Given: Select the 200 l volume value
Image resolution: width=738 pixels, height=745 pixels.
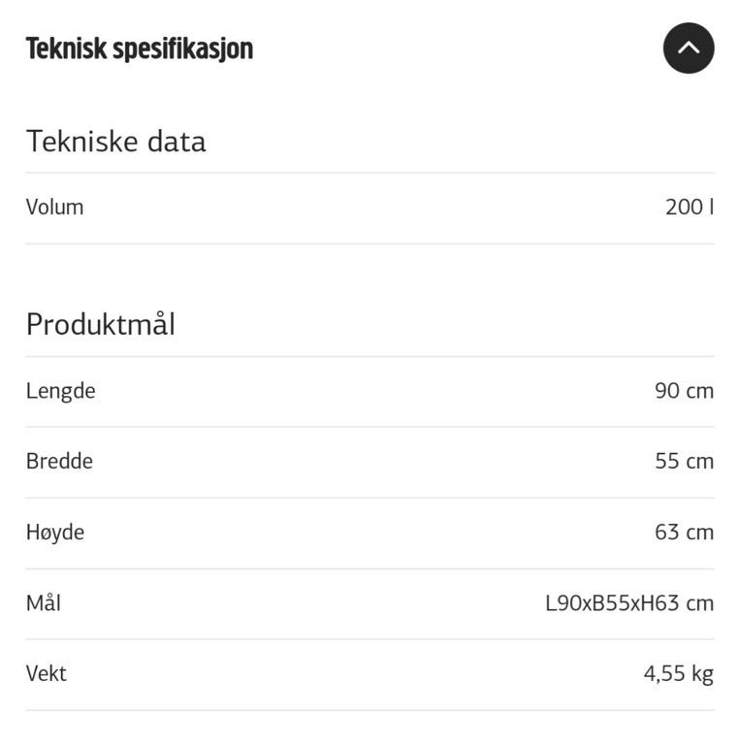Looking at the screenshot, I should pos(690,208).
